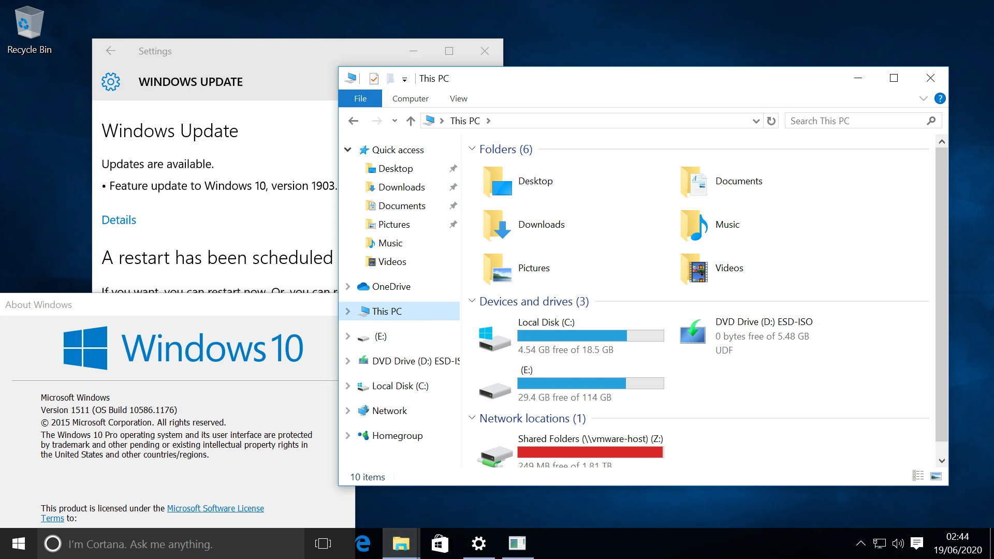Switch to Details view icon in status bar

(918, 476)
